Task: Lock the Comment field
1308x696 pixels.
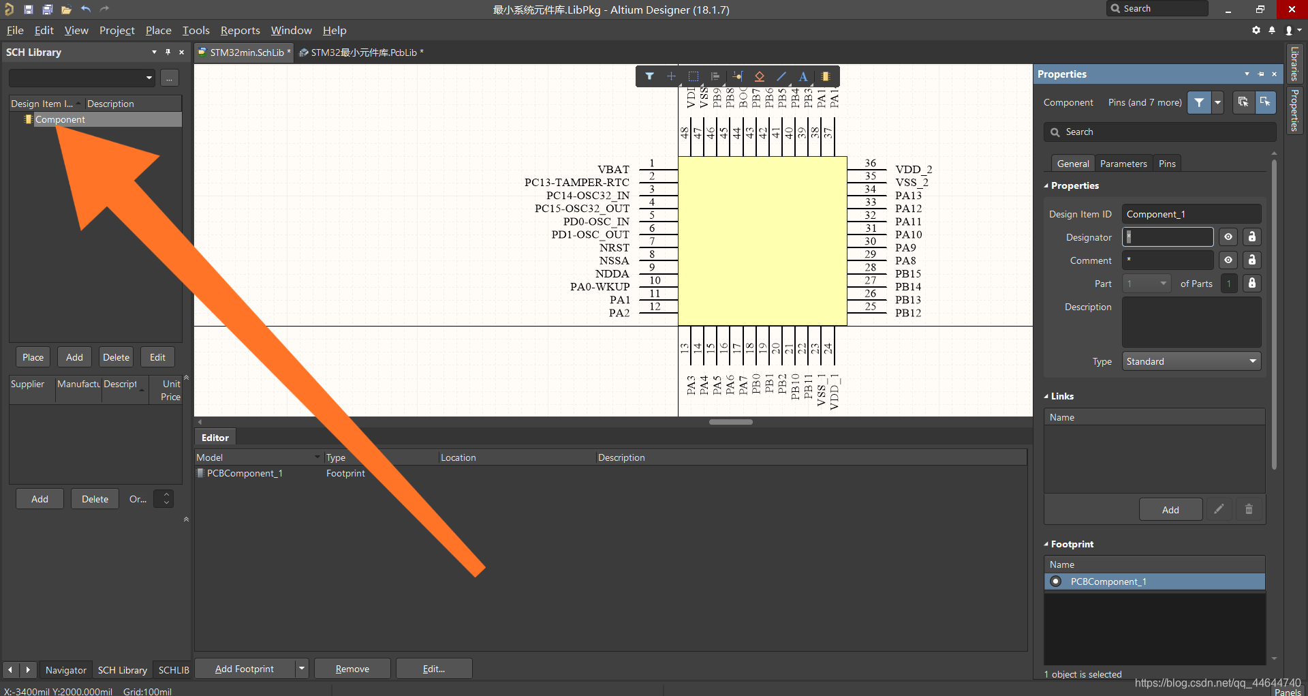Action: coord(1252,260)
